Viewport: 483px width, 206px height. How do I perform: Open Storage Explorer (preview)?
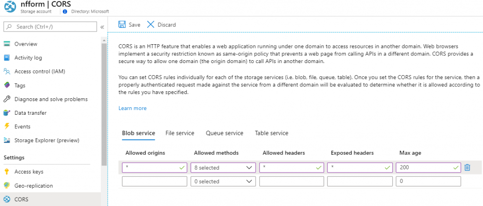(46, 140)
